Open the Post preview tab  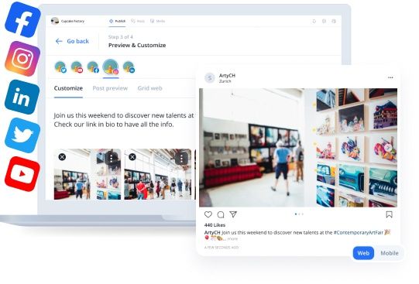(x=110, y=88)
